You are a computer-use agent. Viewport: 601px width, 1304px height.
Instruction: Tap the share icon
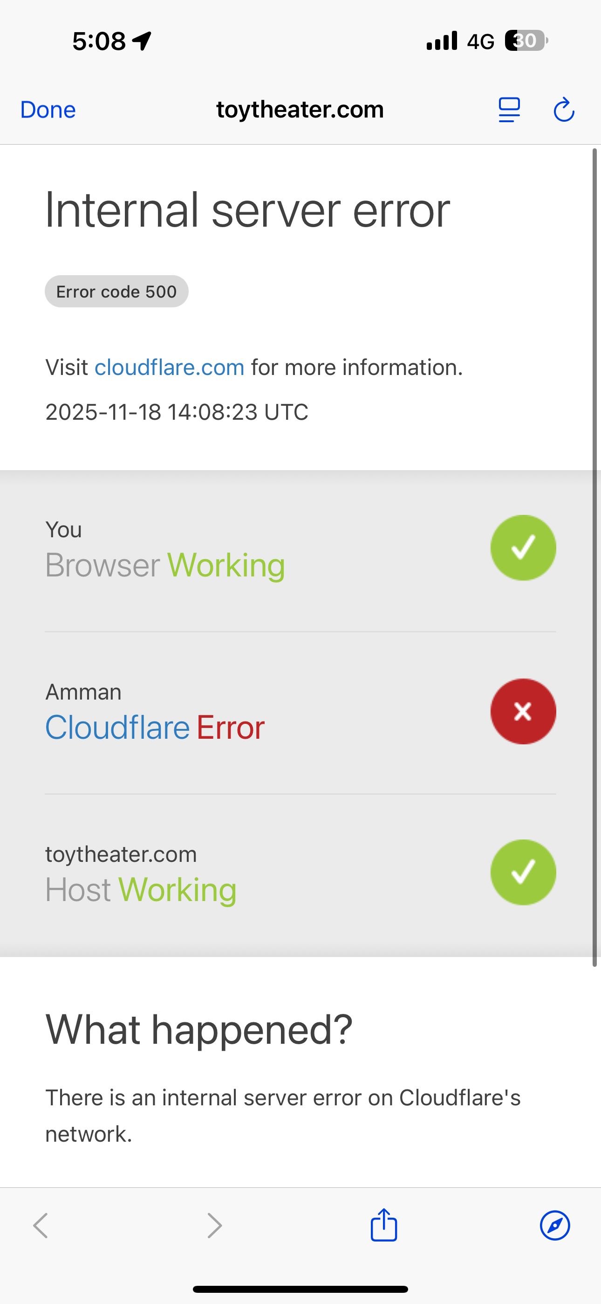coord(384,1225)
